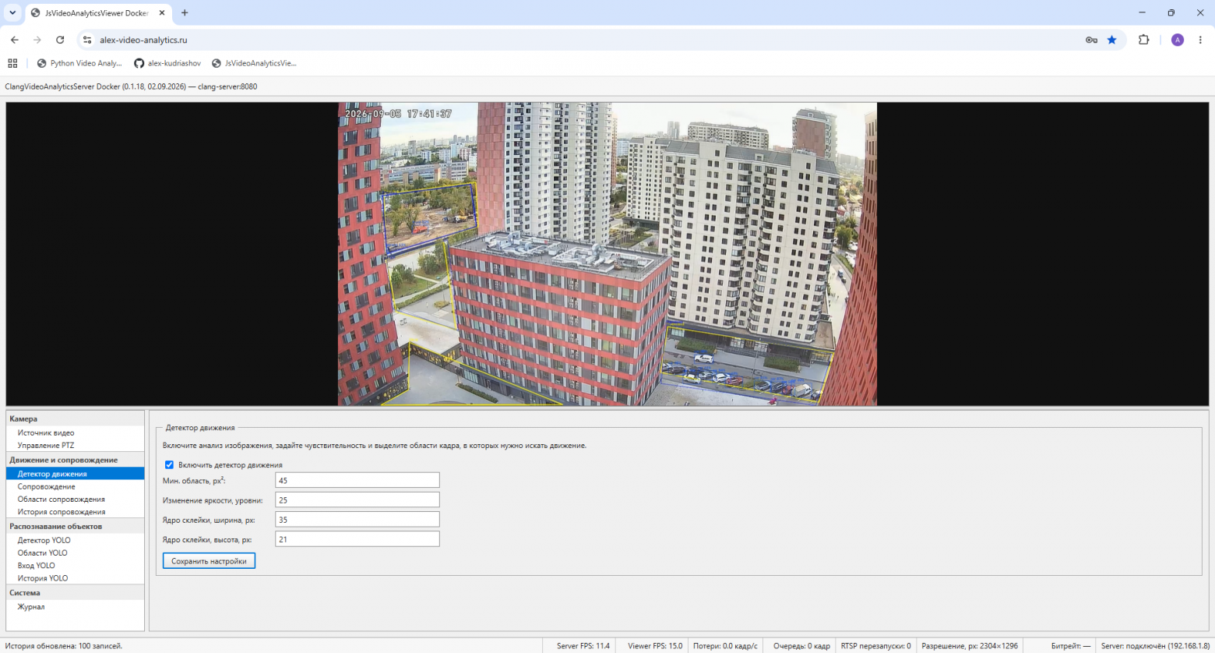Toggle the Включить детектор движения checkbox
This screenshot has width=1215, height=653.
coord(169,465)
